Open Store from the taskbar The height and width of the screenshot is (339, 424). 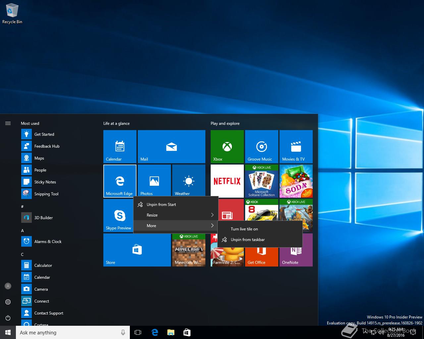(187, 332)
